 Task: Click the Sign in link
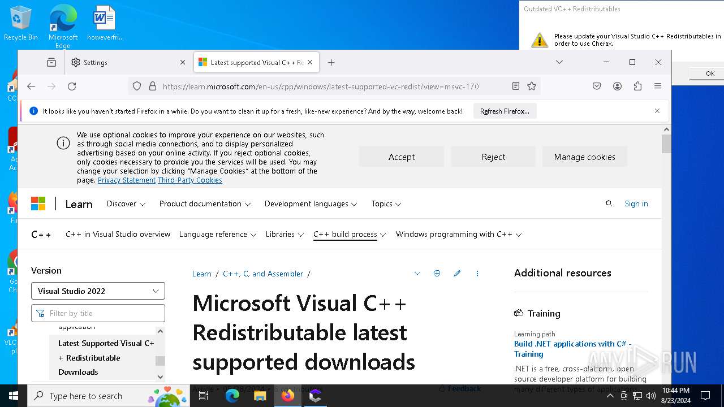coord(636,203)
